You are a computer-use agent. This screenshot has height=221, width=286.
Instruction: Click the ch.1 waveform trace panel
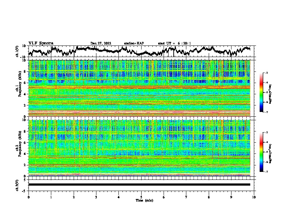(141, 51)
